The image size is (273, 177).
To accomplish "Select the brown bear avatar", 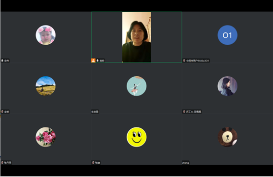I will [x=227, y=137].
